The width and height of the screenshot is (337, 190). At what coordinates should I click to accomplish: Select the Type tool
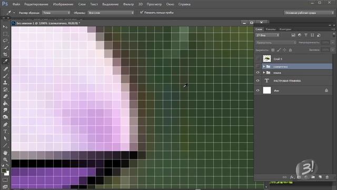click(x=5, y=131)
